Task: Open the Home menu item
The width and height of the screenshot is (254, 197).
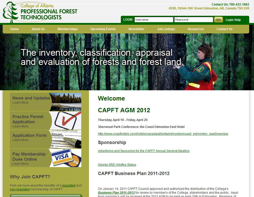Action: coord(15,29)
